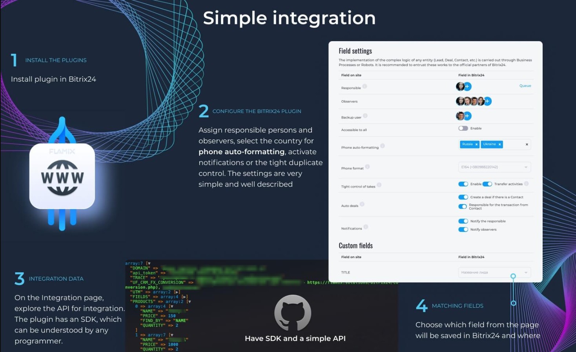Click the plus icon to add Responsible user

[467, 86]
